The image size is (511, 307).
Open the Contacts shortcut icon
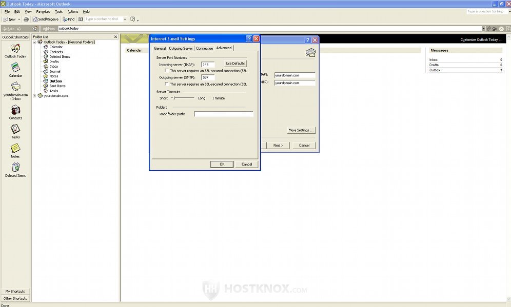pos(15,110)
